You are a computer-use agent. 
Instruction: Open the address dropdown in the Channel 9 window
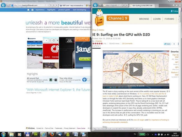121,5
